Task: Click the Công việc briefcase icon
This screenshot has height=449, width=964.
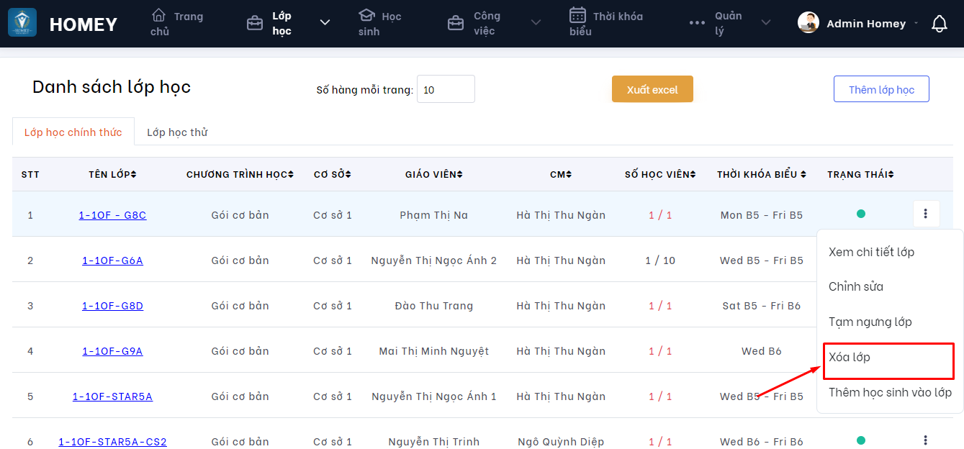Action: click(455, 23)
